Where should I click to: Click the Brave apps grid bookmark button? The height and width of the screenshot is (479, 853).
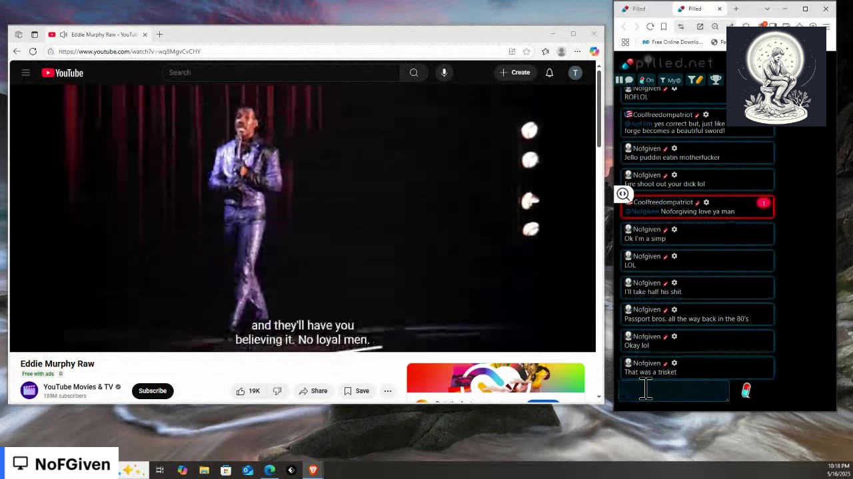[x=625, y=42]
